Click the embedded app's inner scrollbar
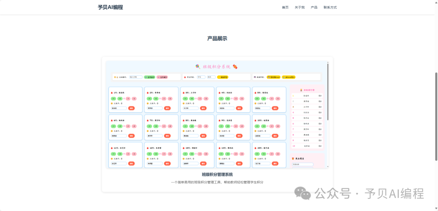 [x=328, y=92]
